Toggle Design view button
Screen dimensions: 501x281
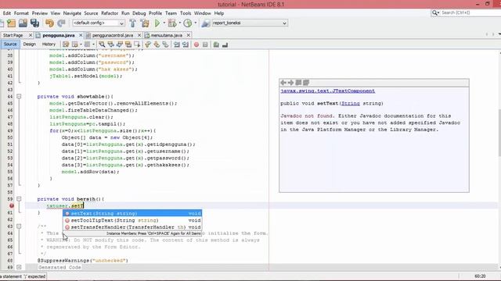(x=30, y=44)
